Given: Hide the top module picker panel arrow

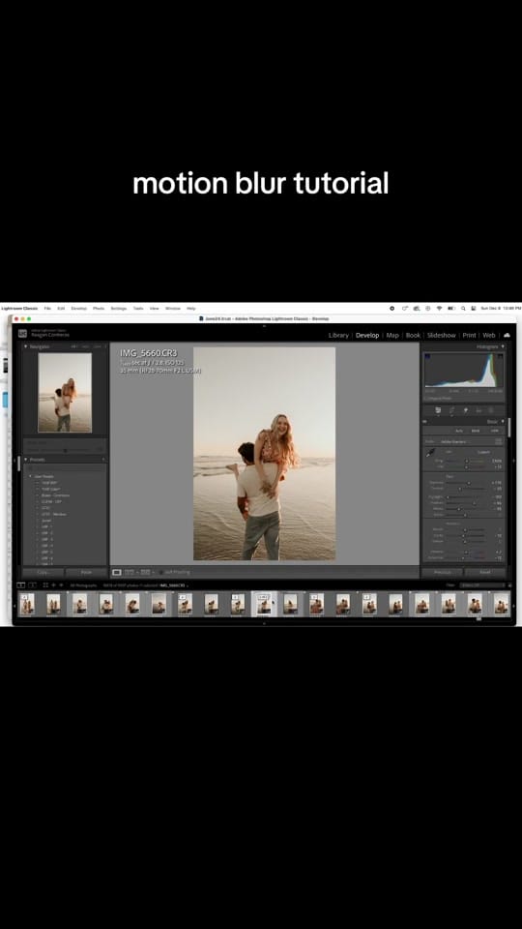Looking at the screenshot, I should point(264,325).
